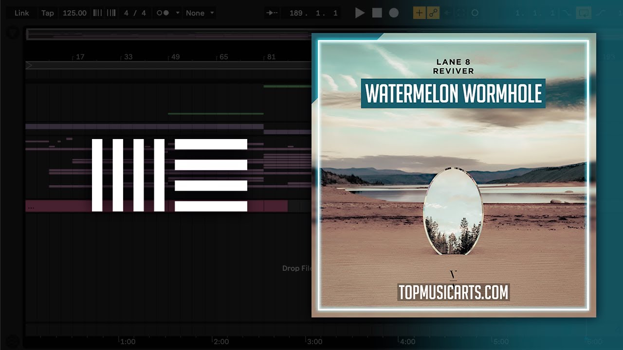Click the 5:00 mark on the time ruler
Viewport: 623px width, 350px height.
tap(501, 342)
